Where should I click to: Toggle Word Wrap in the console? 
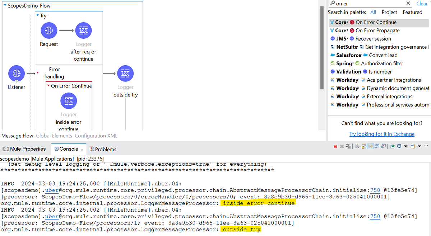[370, 146]
